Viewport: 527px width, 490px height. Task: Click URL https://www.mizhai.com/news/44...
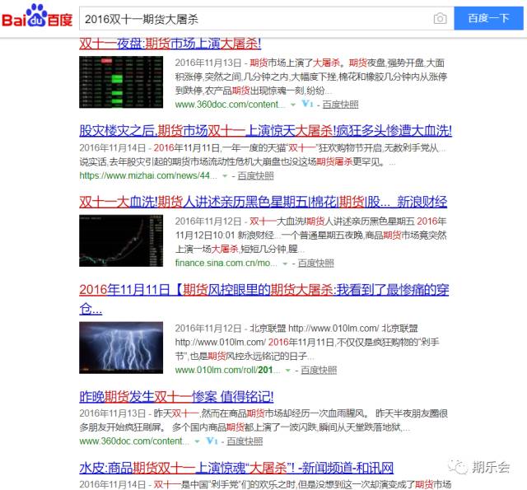click(148, 175)
